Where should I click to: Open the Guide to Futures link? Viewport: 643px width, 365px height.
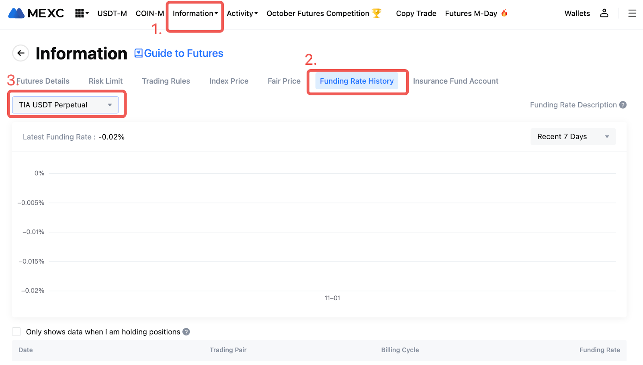click(179, 53)
